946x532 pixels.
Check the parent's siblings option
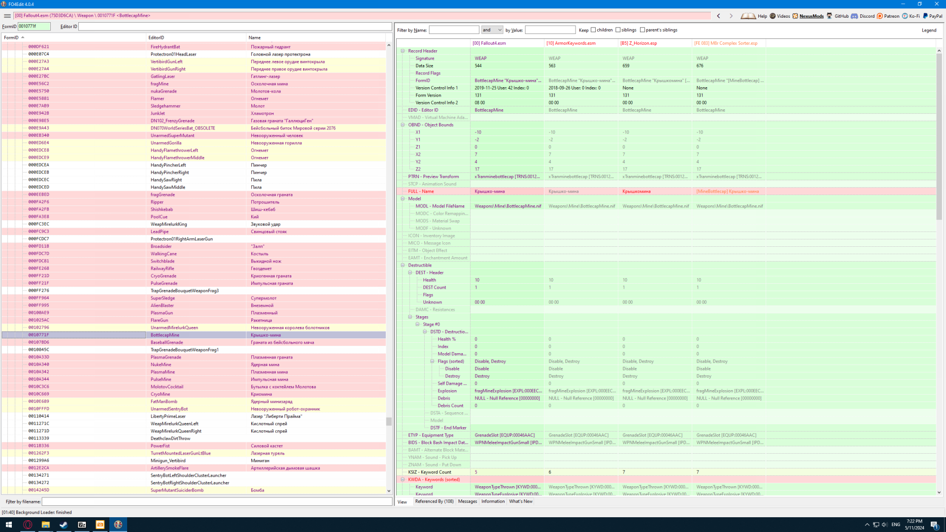pos(642,30)
